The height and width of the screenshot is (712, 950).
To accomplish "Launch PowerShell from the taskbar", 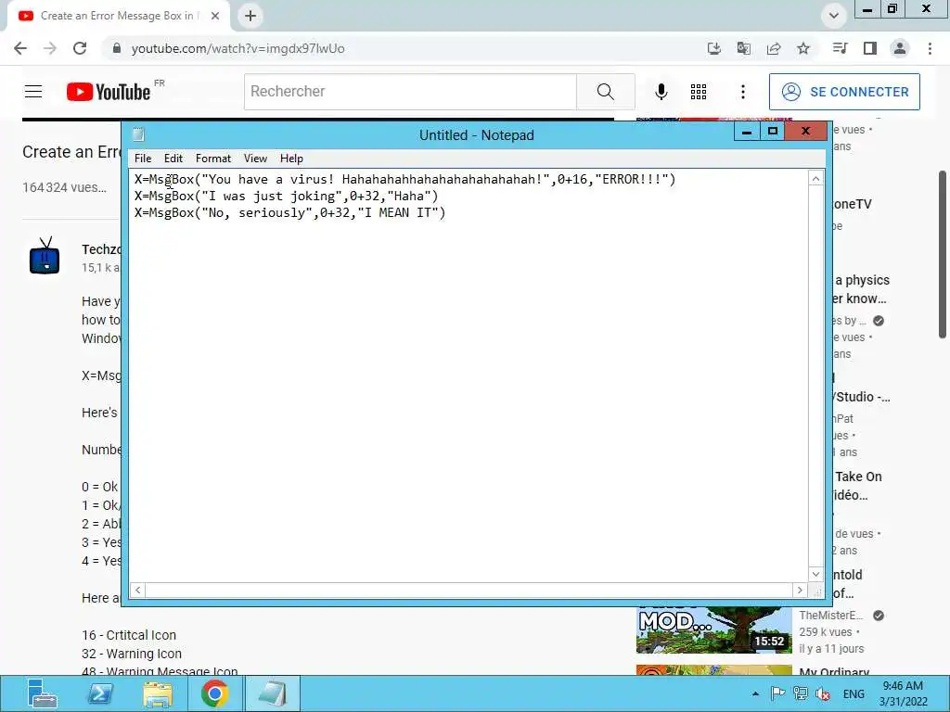I will click(100, 693).
